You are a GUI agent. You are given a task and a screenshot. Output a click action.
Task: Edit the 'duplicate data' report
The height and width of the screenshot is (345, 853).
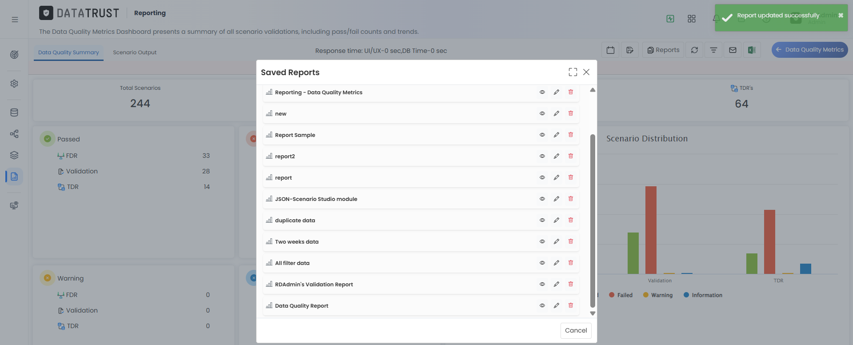pyautogui.click(x=557, y=220)
